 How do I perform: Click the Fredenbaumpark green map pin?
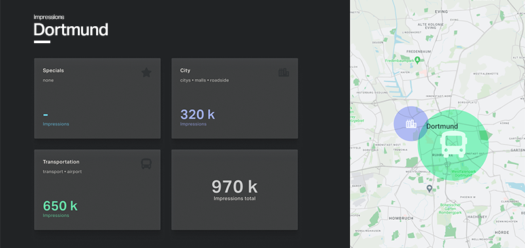coord(417,60)
